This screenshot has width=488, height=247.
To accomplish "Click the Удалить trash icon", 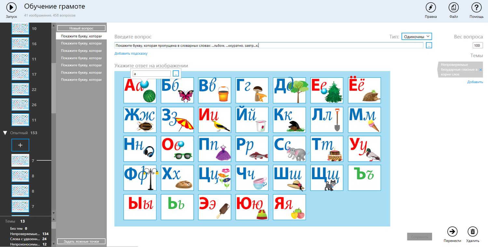I will pos(472,231).
